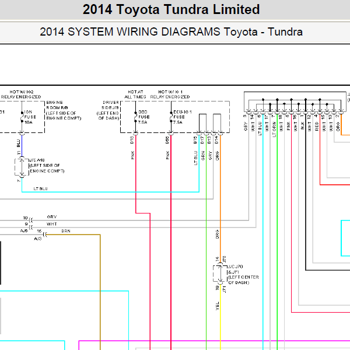Click the 'D14' pin label
The height and width of the screenshot is (350, 350).
(216, 140)
